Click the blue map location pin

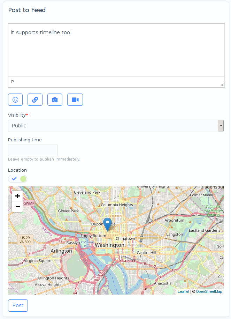coord(108,224)
